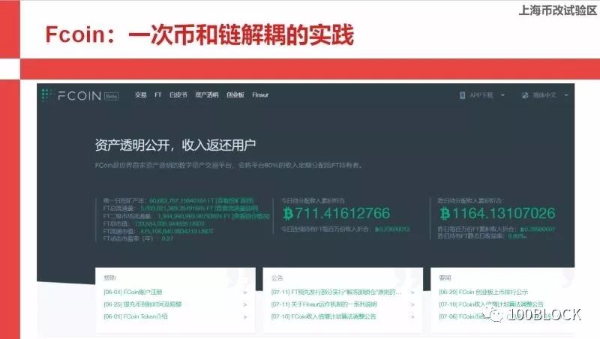The height and width of the screenshot is (339, 600).
Task: Click the arrow beside the FT预先发行 announcement
Action: coord(412,292)
